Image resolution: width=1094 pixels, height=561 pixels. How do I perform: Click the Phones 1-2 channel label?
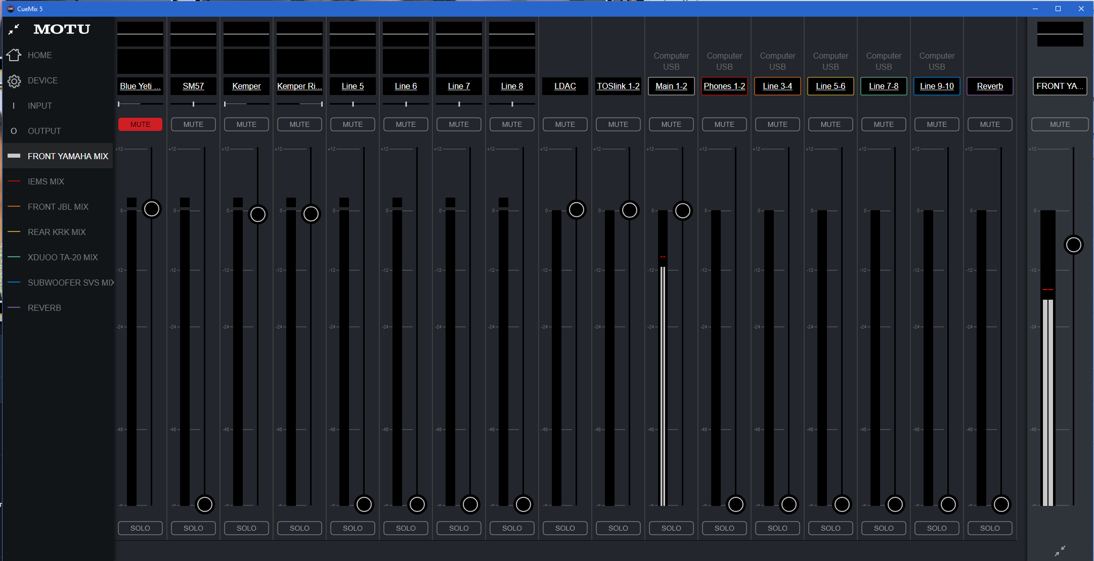[x=724, y=86]
